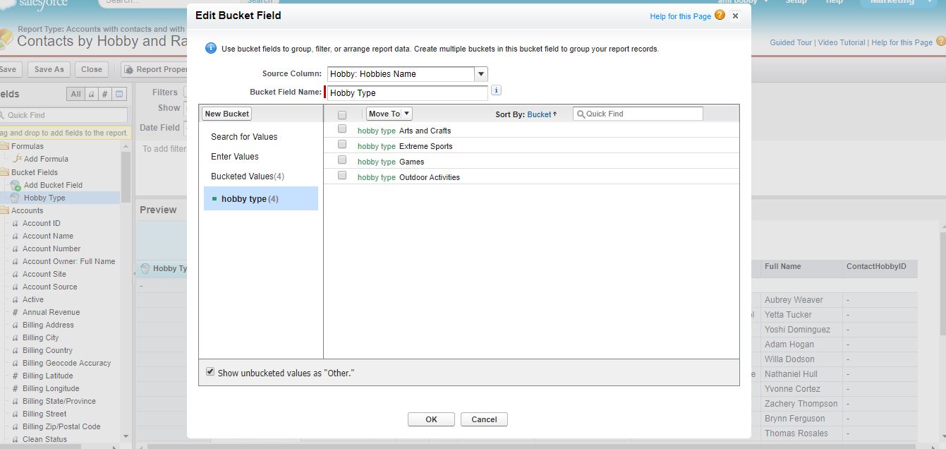Show All field types in the Fields panel
The height and width of the screenshot is (449, 946).
[75, 94]
